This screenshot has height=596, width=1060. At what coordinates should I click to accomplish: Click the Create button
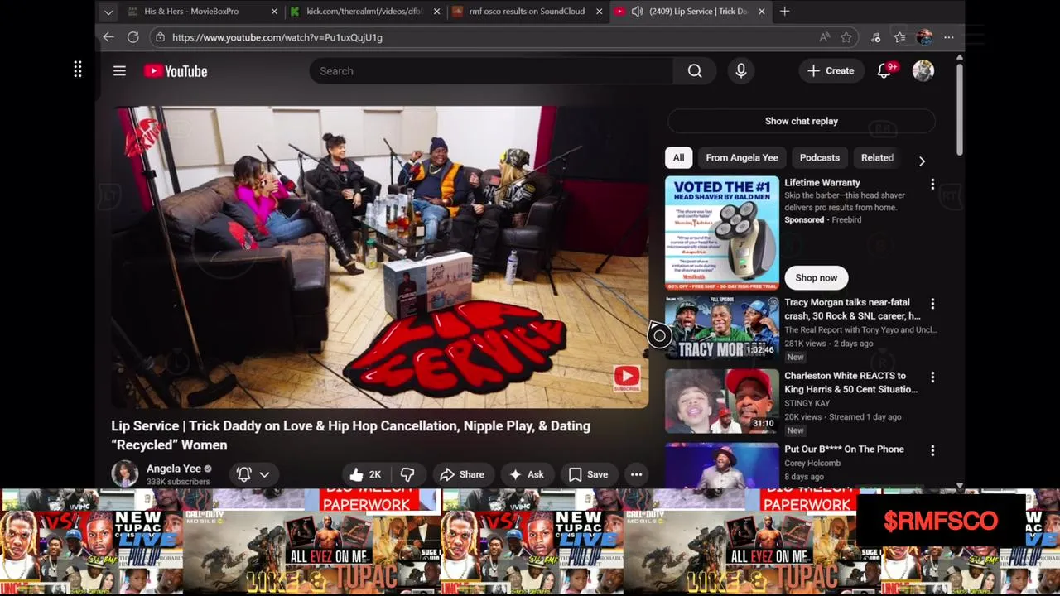click(x=831, y=71)
